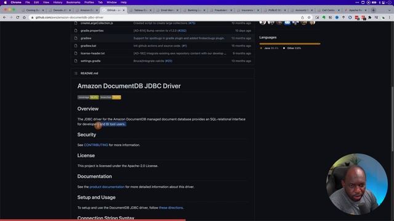Click the browser back arrow
The height and width of the screenshot is (221, 394).
(4, 18)
